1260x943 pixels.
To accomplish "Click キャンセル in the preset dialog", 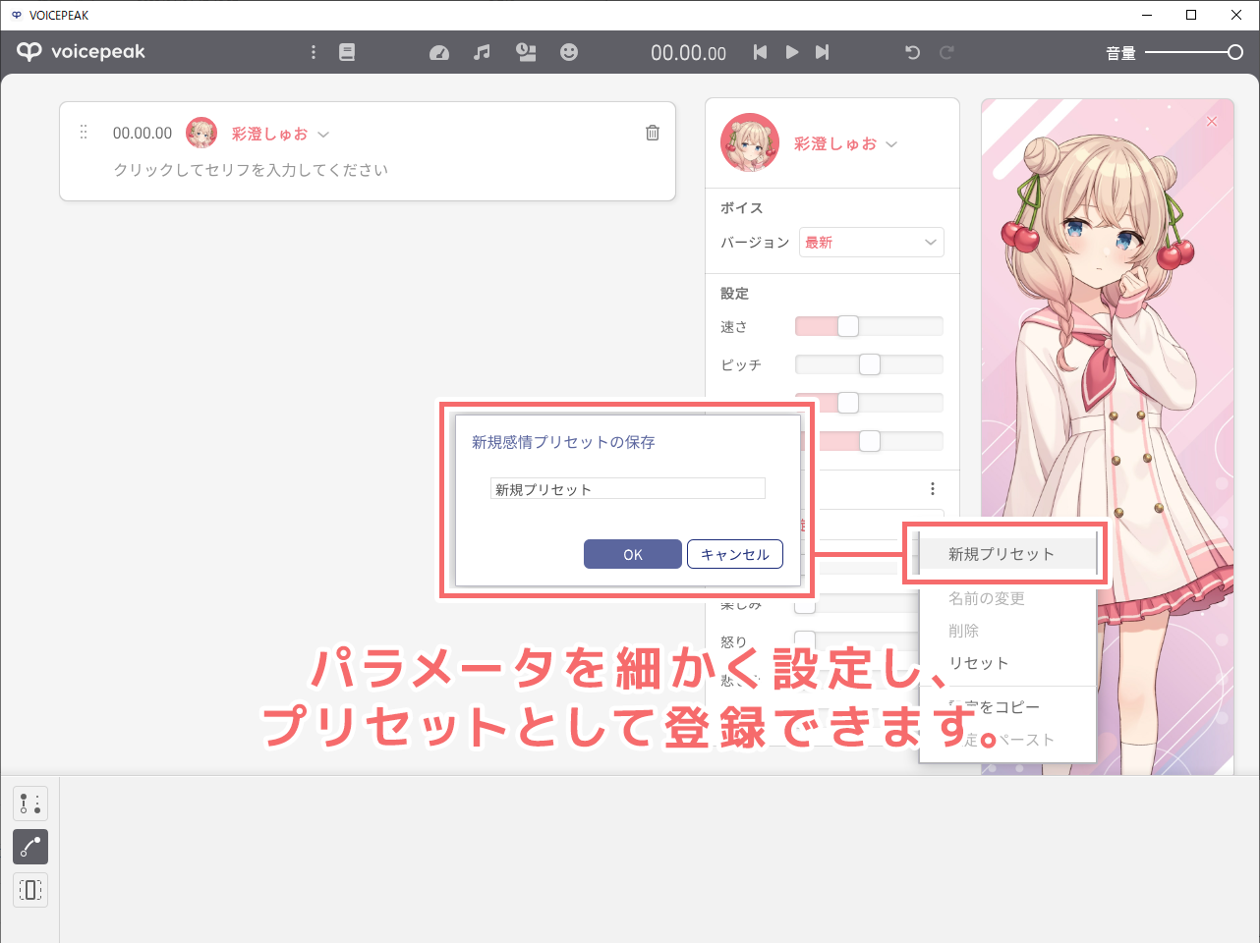I will click(x=735, y=554).
